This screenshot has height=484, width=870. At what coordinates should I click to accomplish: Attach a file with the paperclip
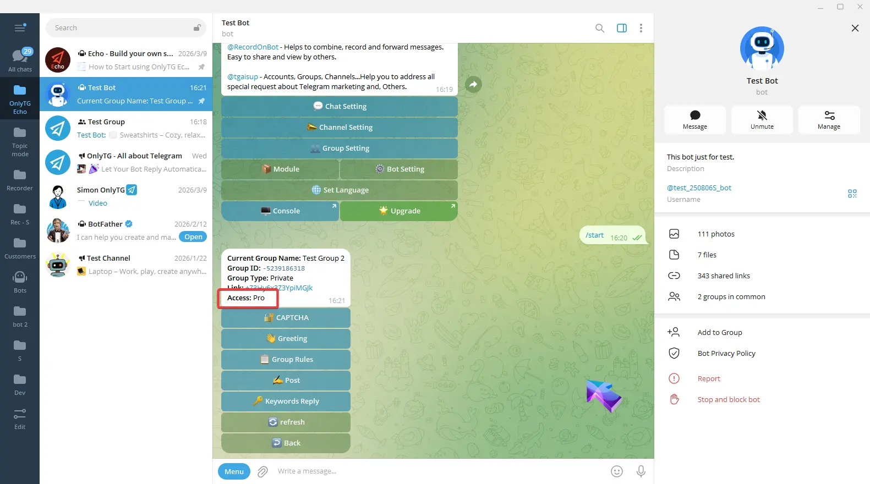tap(263, 471)
